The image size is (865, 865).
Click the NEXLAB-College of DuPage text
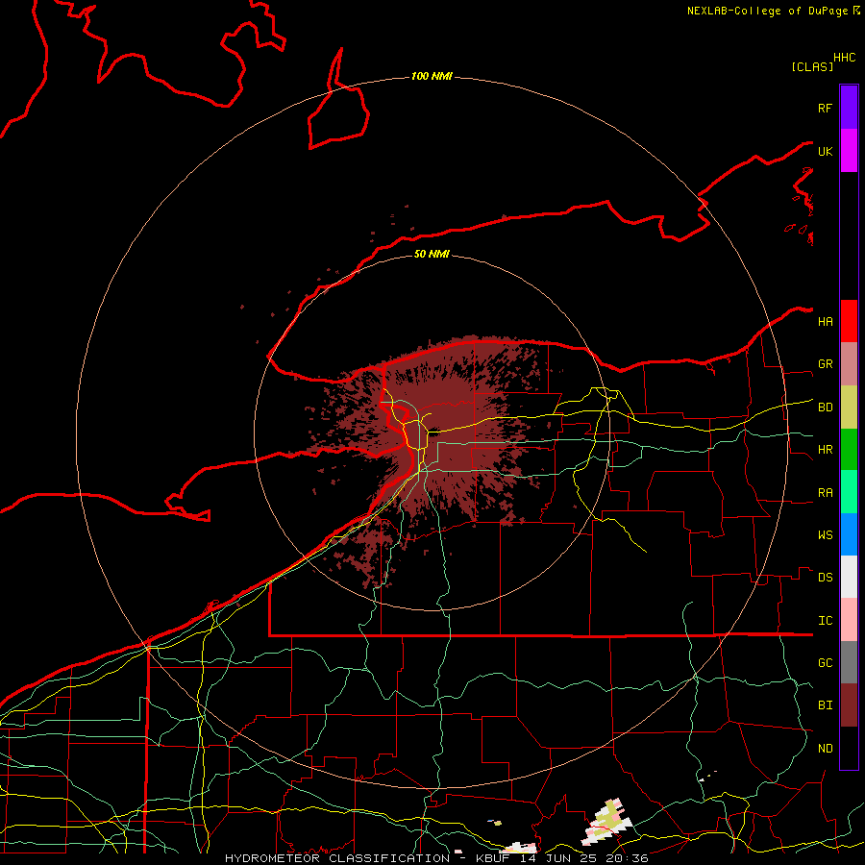767,11
